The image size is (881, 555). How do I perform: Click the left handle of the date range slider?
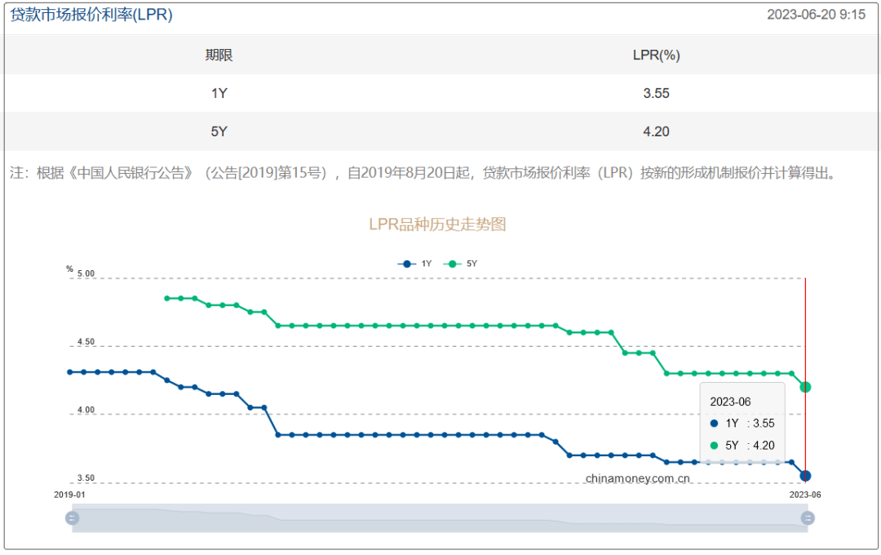tap(72, 518)
